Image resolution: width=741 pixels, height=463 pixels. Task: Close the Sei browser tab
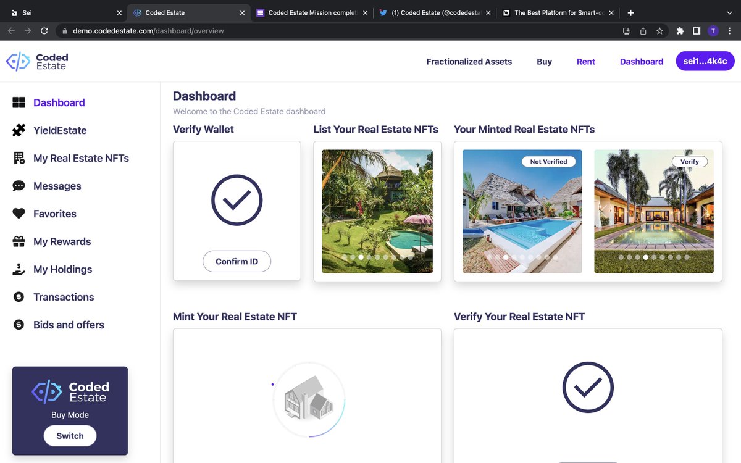coord(119,12)
